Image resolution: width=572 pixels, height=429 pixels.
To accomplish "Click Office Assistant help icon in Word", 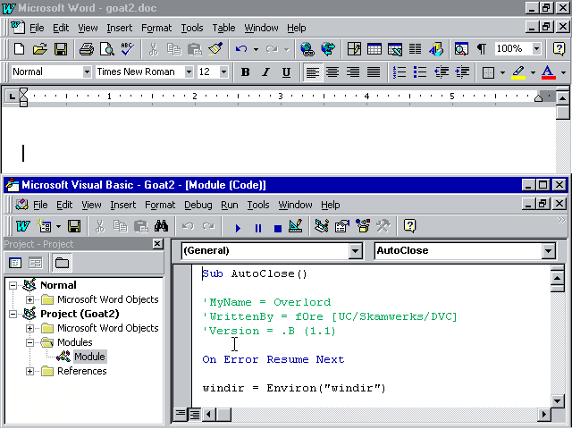I will (559, 49).
